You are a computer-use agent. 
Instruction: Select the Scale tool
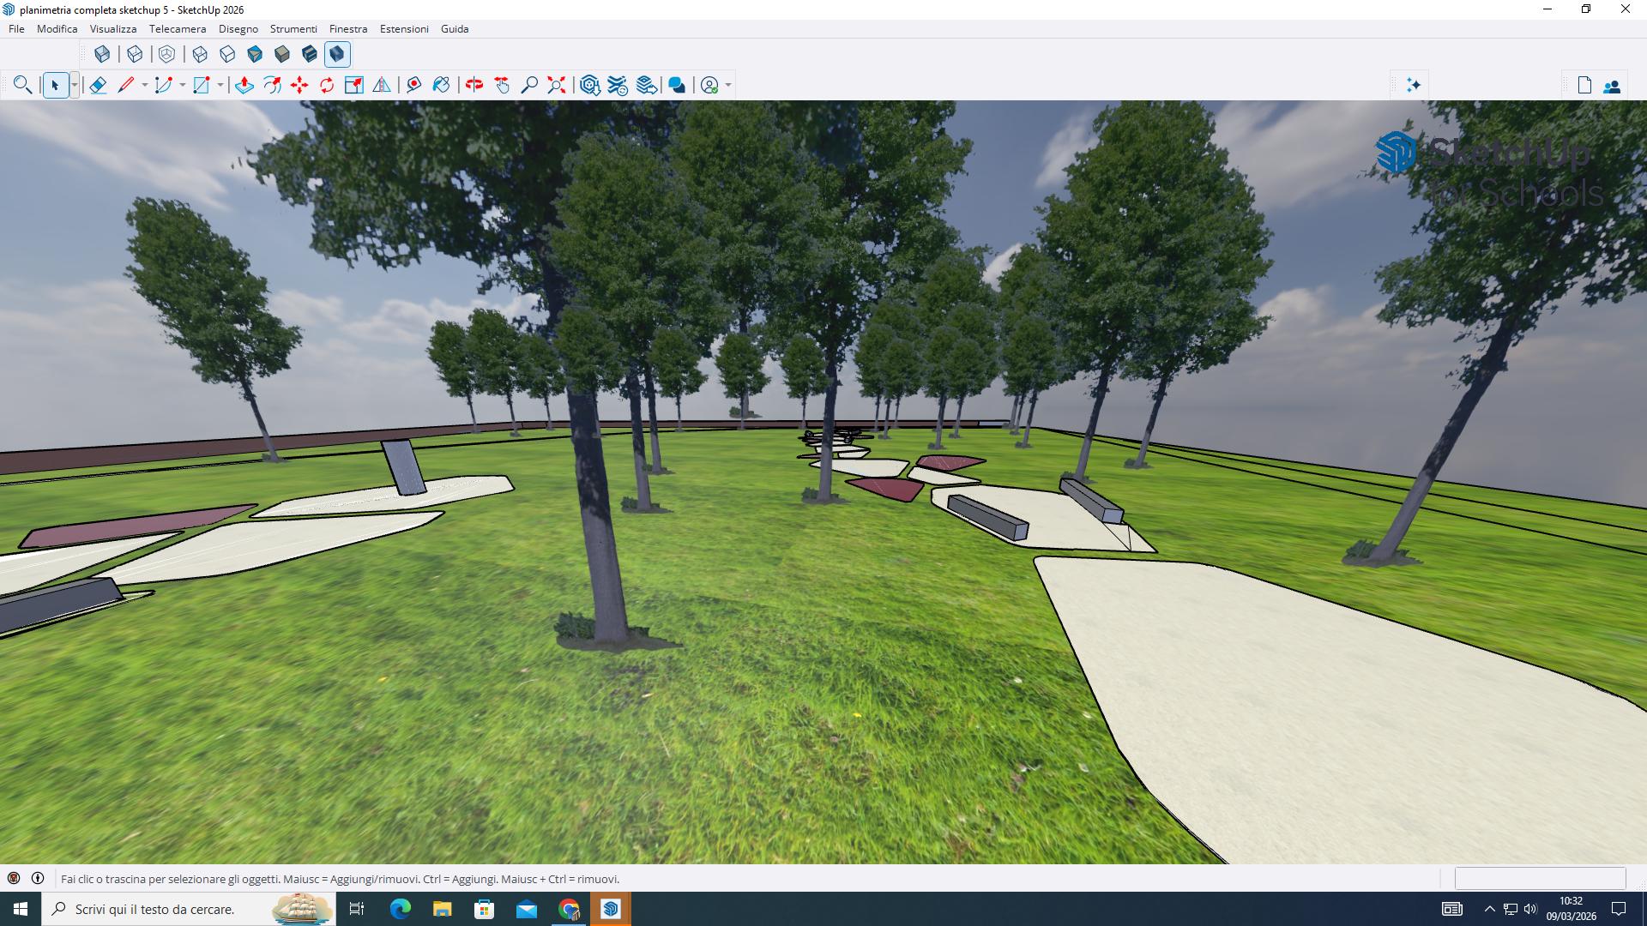(354, 85)
